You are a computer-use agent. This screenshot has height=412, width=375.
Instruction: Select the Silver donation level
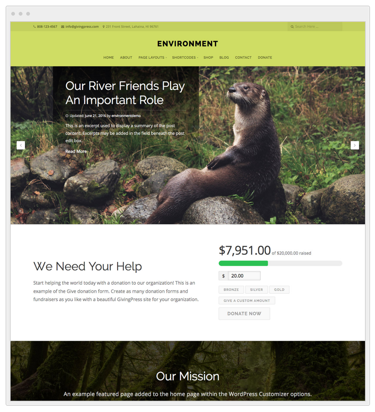tap(256, 290)
